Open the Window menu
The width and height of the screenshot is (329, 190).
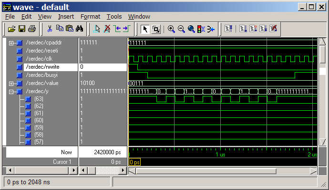tap(139, 17)
